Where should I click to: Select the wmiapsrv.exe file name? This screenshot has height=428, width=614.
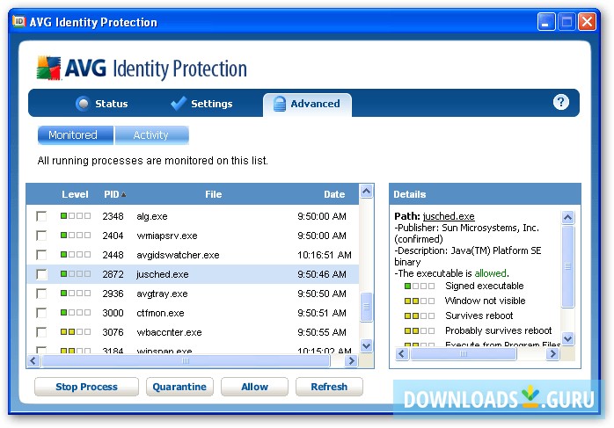(x=167, y=236)
